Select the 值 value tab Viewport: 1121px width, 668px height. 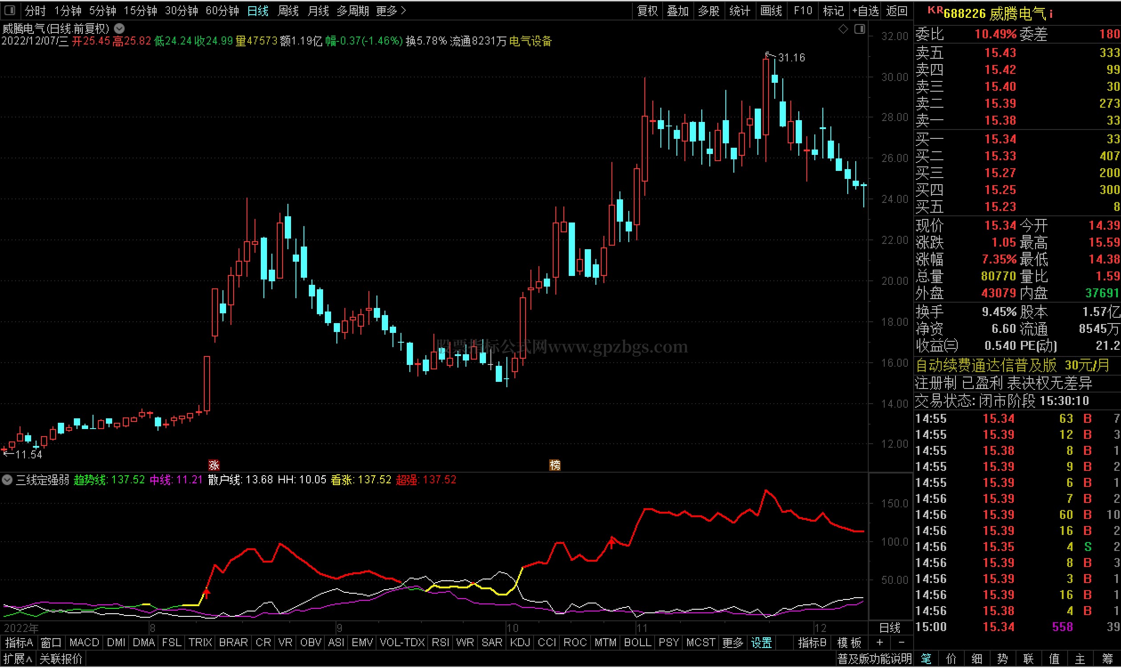1054,660
